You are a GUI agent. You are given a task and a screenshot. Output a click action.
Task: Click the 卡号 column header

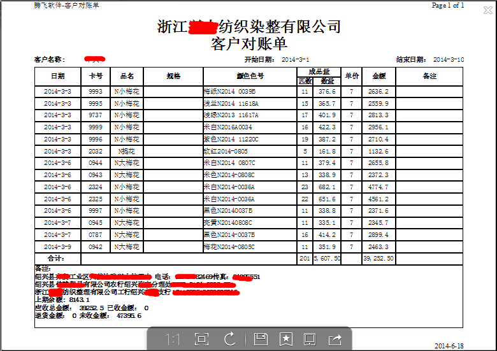pyautogui.click(x=96, y=76)
